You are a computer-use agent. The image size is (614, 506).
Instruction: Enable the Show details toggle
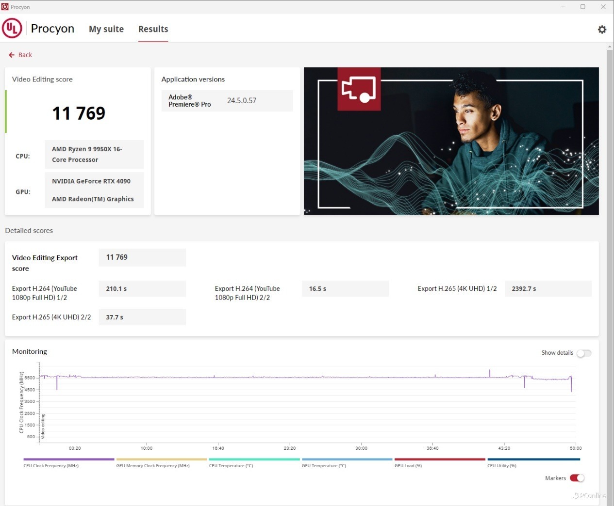tap(583, 353)
